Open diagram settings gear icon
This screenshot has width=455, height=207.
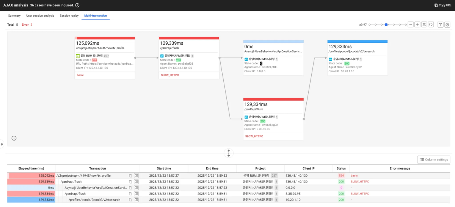click(447, 25)
